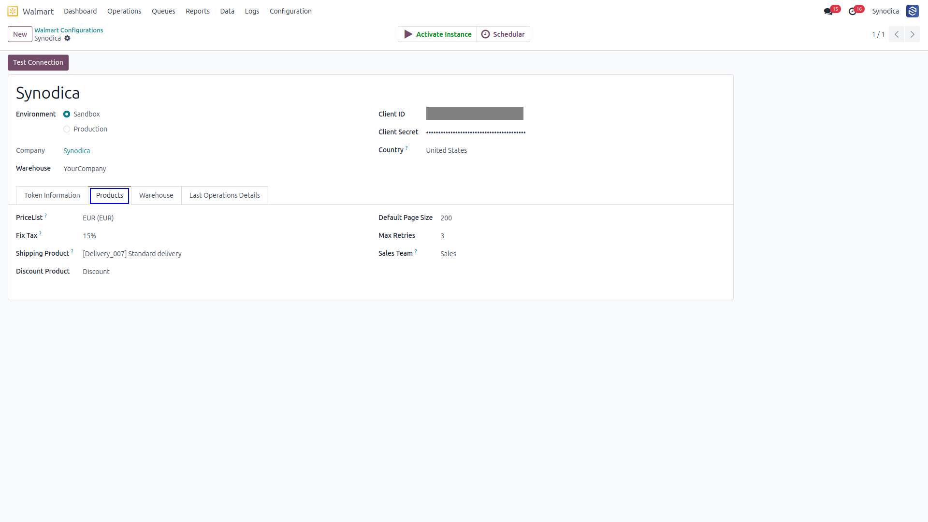This screenshot has height=522, width=928.
Task: Click Default Page Size value 200
Action: click(x=446, y=218)
